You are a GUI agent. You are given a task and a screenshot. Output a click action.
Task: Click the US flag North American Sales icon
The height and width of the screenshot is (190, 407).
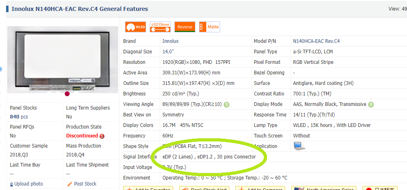pyautogui.click(x=299, y=189)
